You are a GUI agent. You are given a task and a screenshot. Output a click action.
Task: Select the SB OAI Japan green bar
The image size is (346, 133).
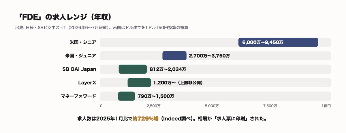133,69
